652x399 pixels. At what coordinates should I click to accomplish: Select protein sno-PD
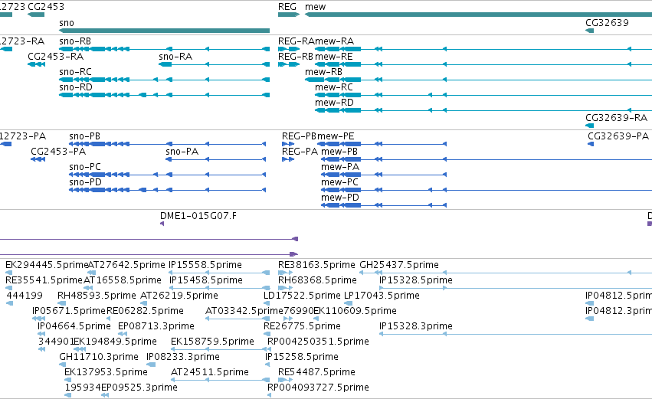pyautogui.click(x=168, y=191)
